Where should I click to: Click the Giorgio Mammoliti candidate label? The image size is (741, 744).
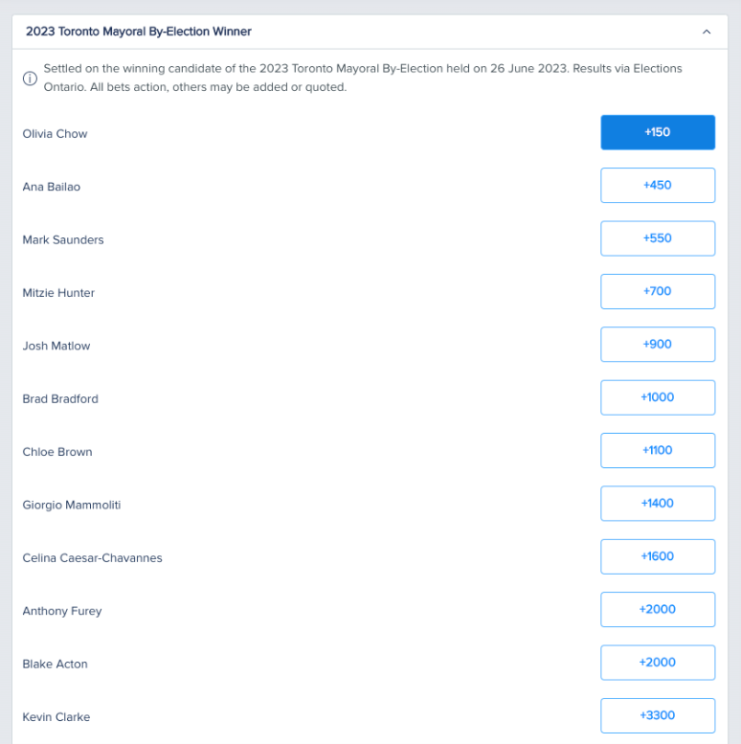[x=72, y=505]
